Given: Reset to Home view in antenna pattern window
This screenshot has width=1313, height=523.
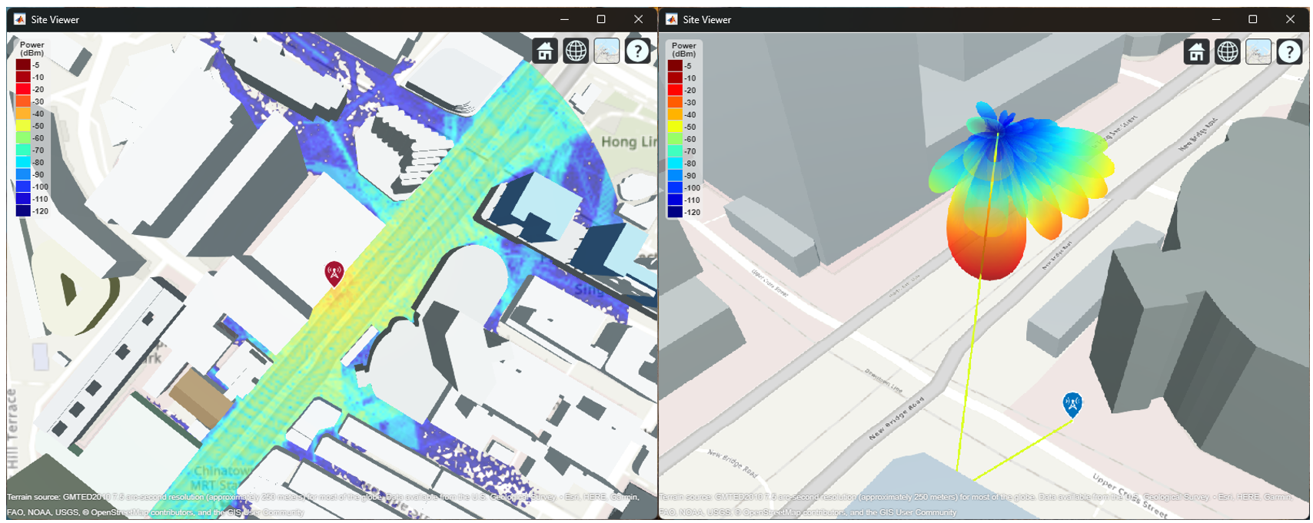Looking at the screenshot, I should [x=1197, y=52].
